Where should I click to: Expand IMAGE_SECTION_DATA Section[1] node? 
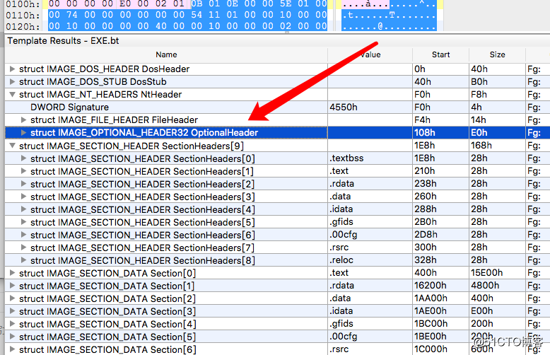(12, 286)
